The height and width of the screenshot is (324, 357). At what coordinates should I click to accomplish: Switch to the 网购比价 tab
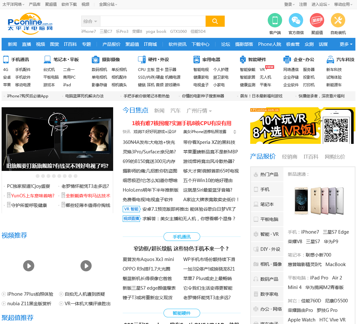click(335, 157)
